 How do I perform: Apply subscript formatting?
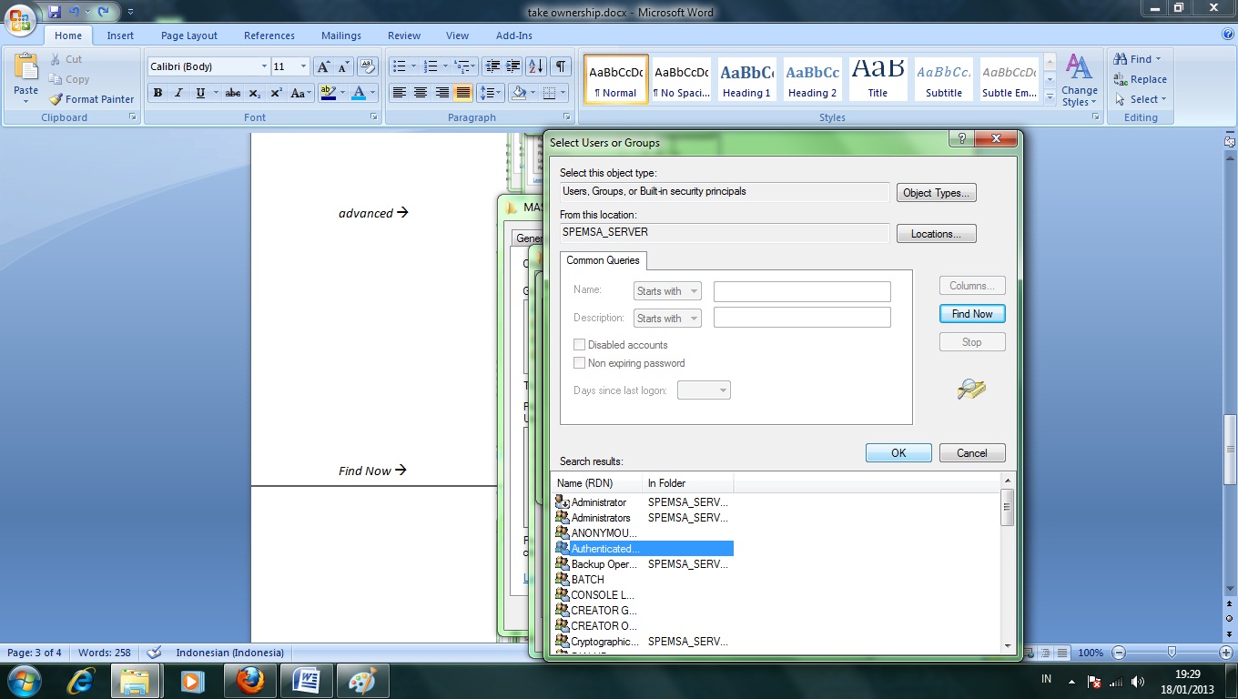[255, 93]
